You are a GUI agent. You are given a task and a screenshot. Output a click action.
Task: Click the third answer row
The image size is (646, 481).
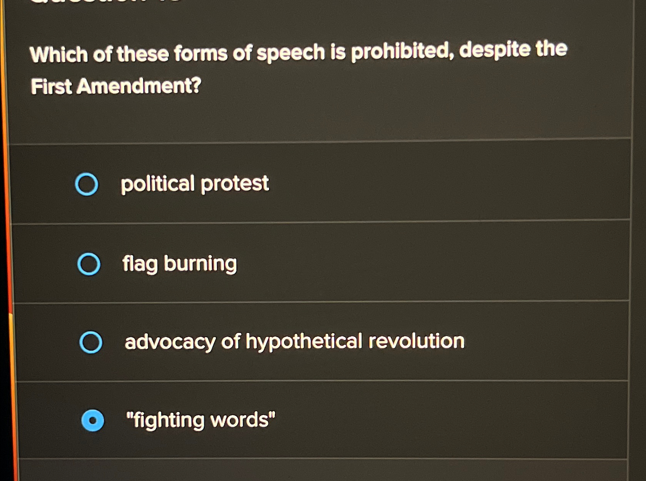click(322, 341)
